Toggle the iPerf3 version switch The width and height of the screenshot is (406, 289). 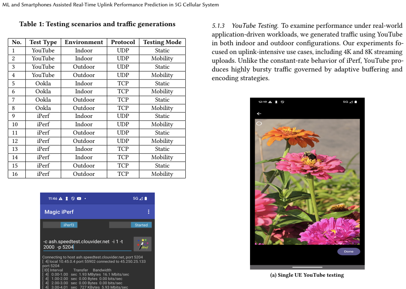coord(60,225)
